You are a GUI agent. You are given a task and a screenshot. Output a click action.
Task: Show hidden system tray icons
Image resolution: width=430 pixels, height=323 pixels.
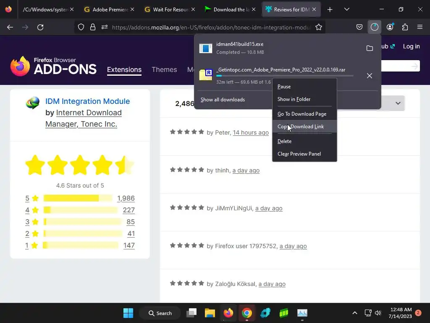click(354, 313)
